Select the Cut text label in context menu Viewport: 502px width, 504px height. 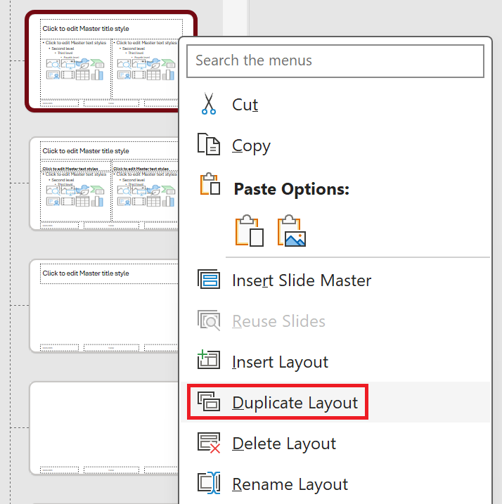point(245,105)
